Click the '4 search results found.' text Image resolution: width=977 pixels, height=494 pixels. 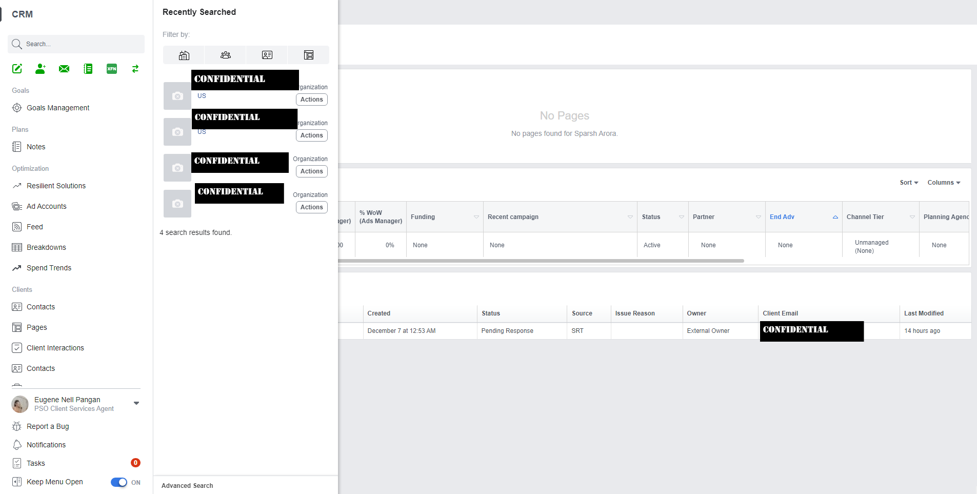click(195, 232)
